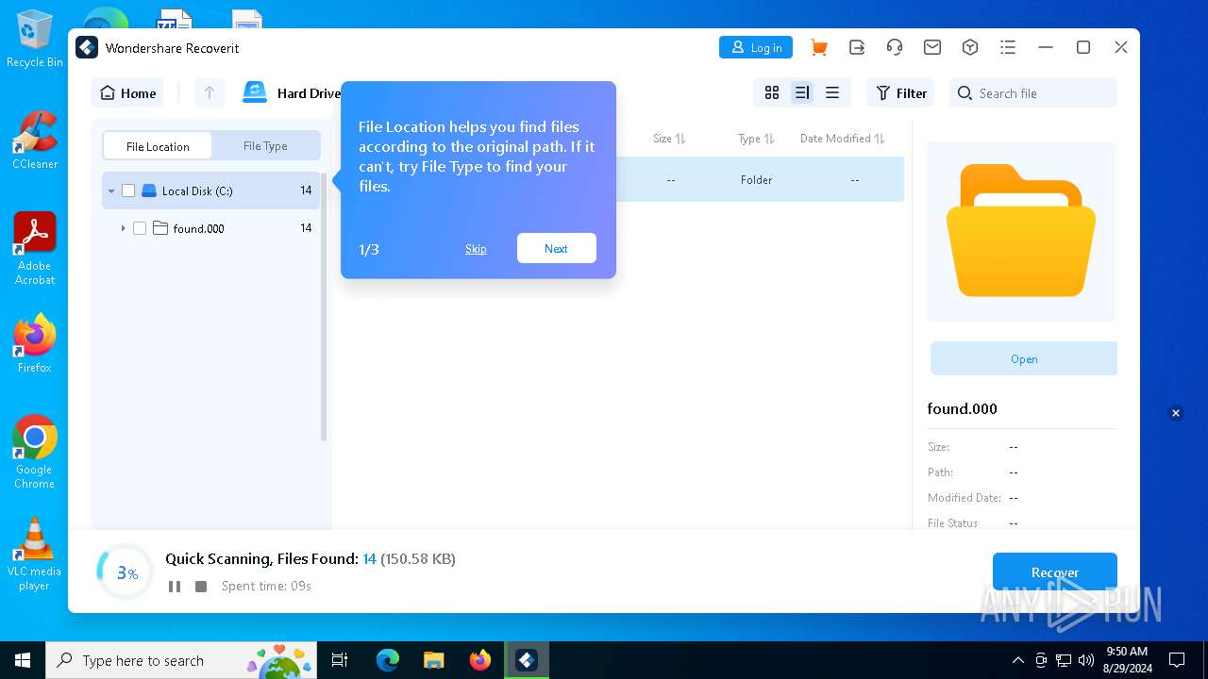
Task: Pause the quick scanning process
Action: pos(175,587)
